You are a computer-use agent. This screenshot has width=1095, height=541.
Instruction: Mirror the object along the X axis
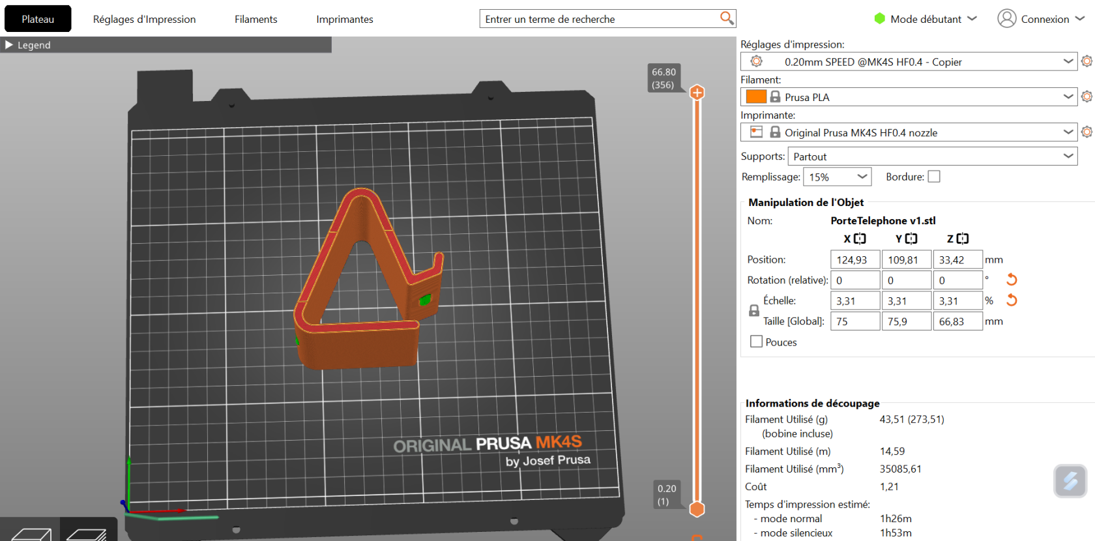coord(860,239)
